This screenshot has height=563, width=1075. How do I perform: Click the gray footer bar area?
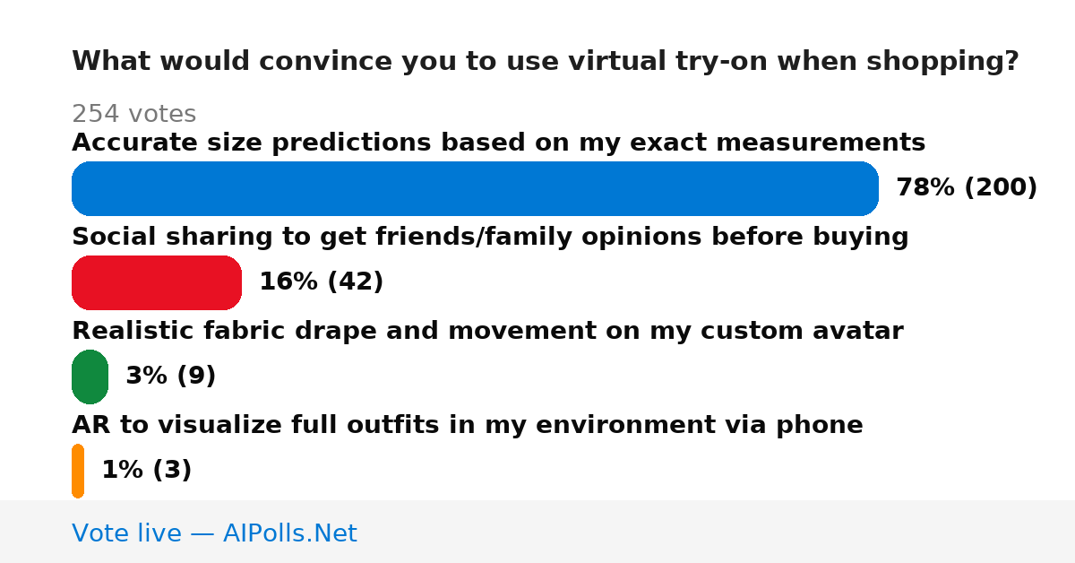coord(537,532)
